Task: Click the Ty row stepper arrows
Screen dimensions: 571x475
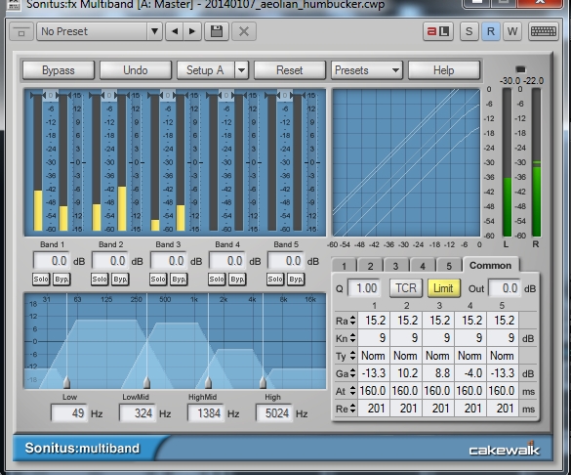Action: click(x=352, y=356)
